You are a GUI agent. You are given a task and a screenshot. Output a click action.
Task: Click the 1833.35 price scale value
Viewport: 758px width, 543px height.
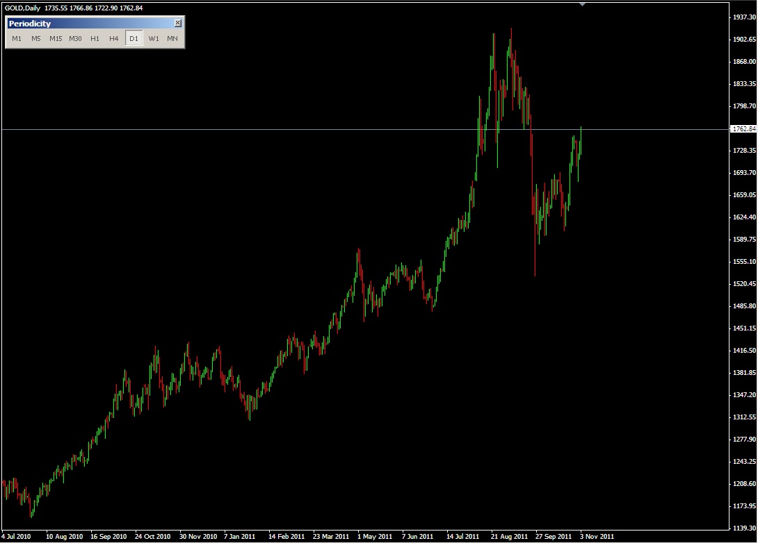coord(744,83)
